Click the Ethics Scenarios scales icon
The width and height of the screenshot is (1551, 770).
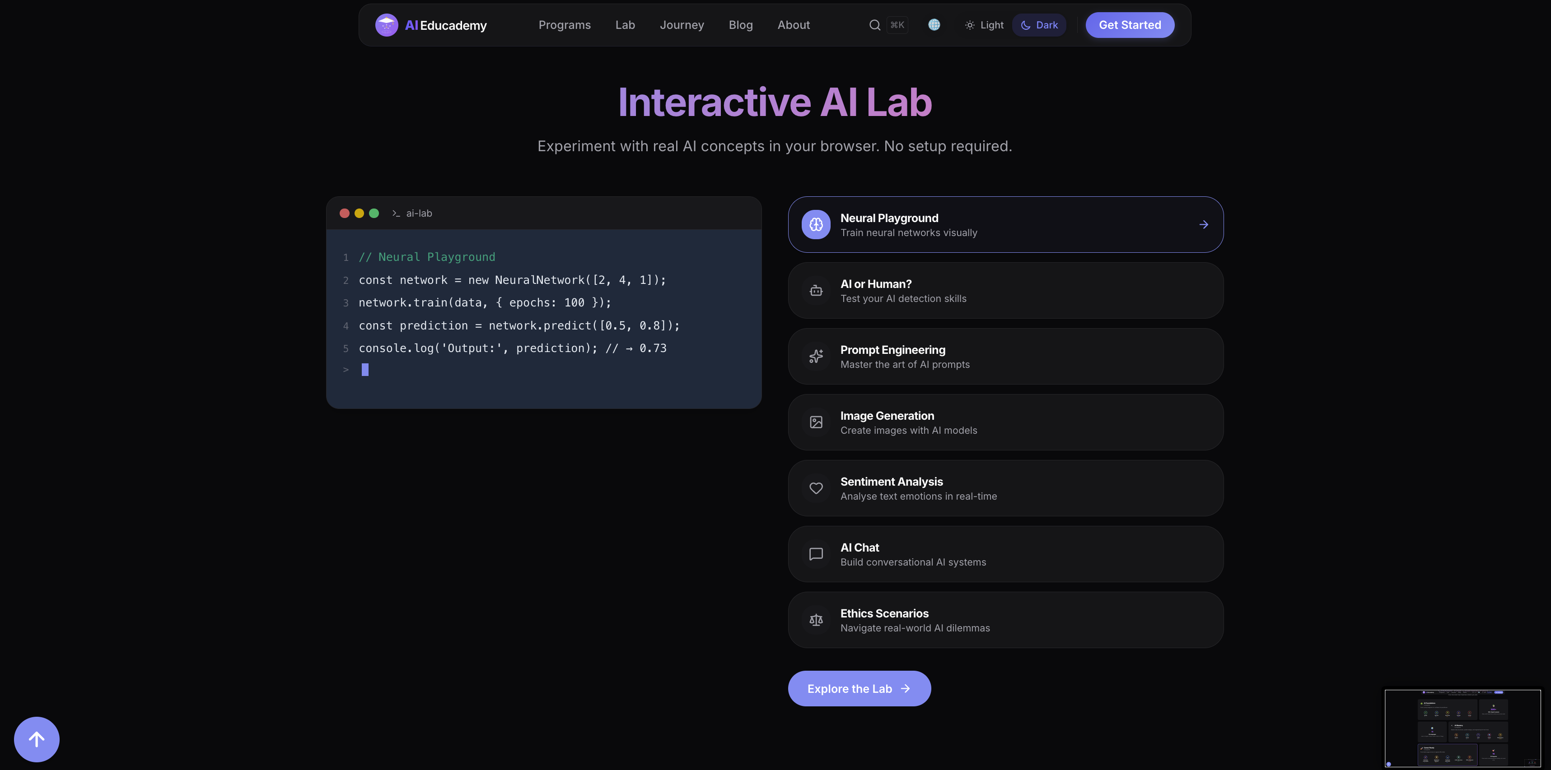[x=816, y=620]
